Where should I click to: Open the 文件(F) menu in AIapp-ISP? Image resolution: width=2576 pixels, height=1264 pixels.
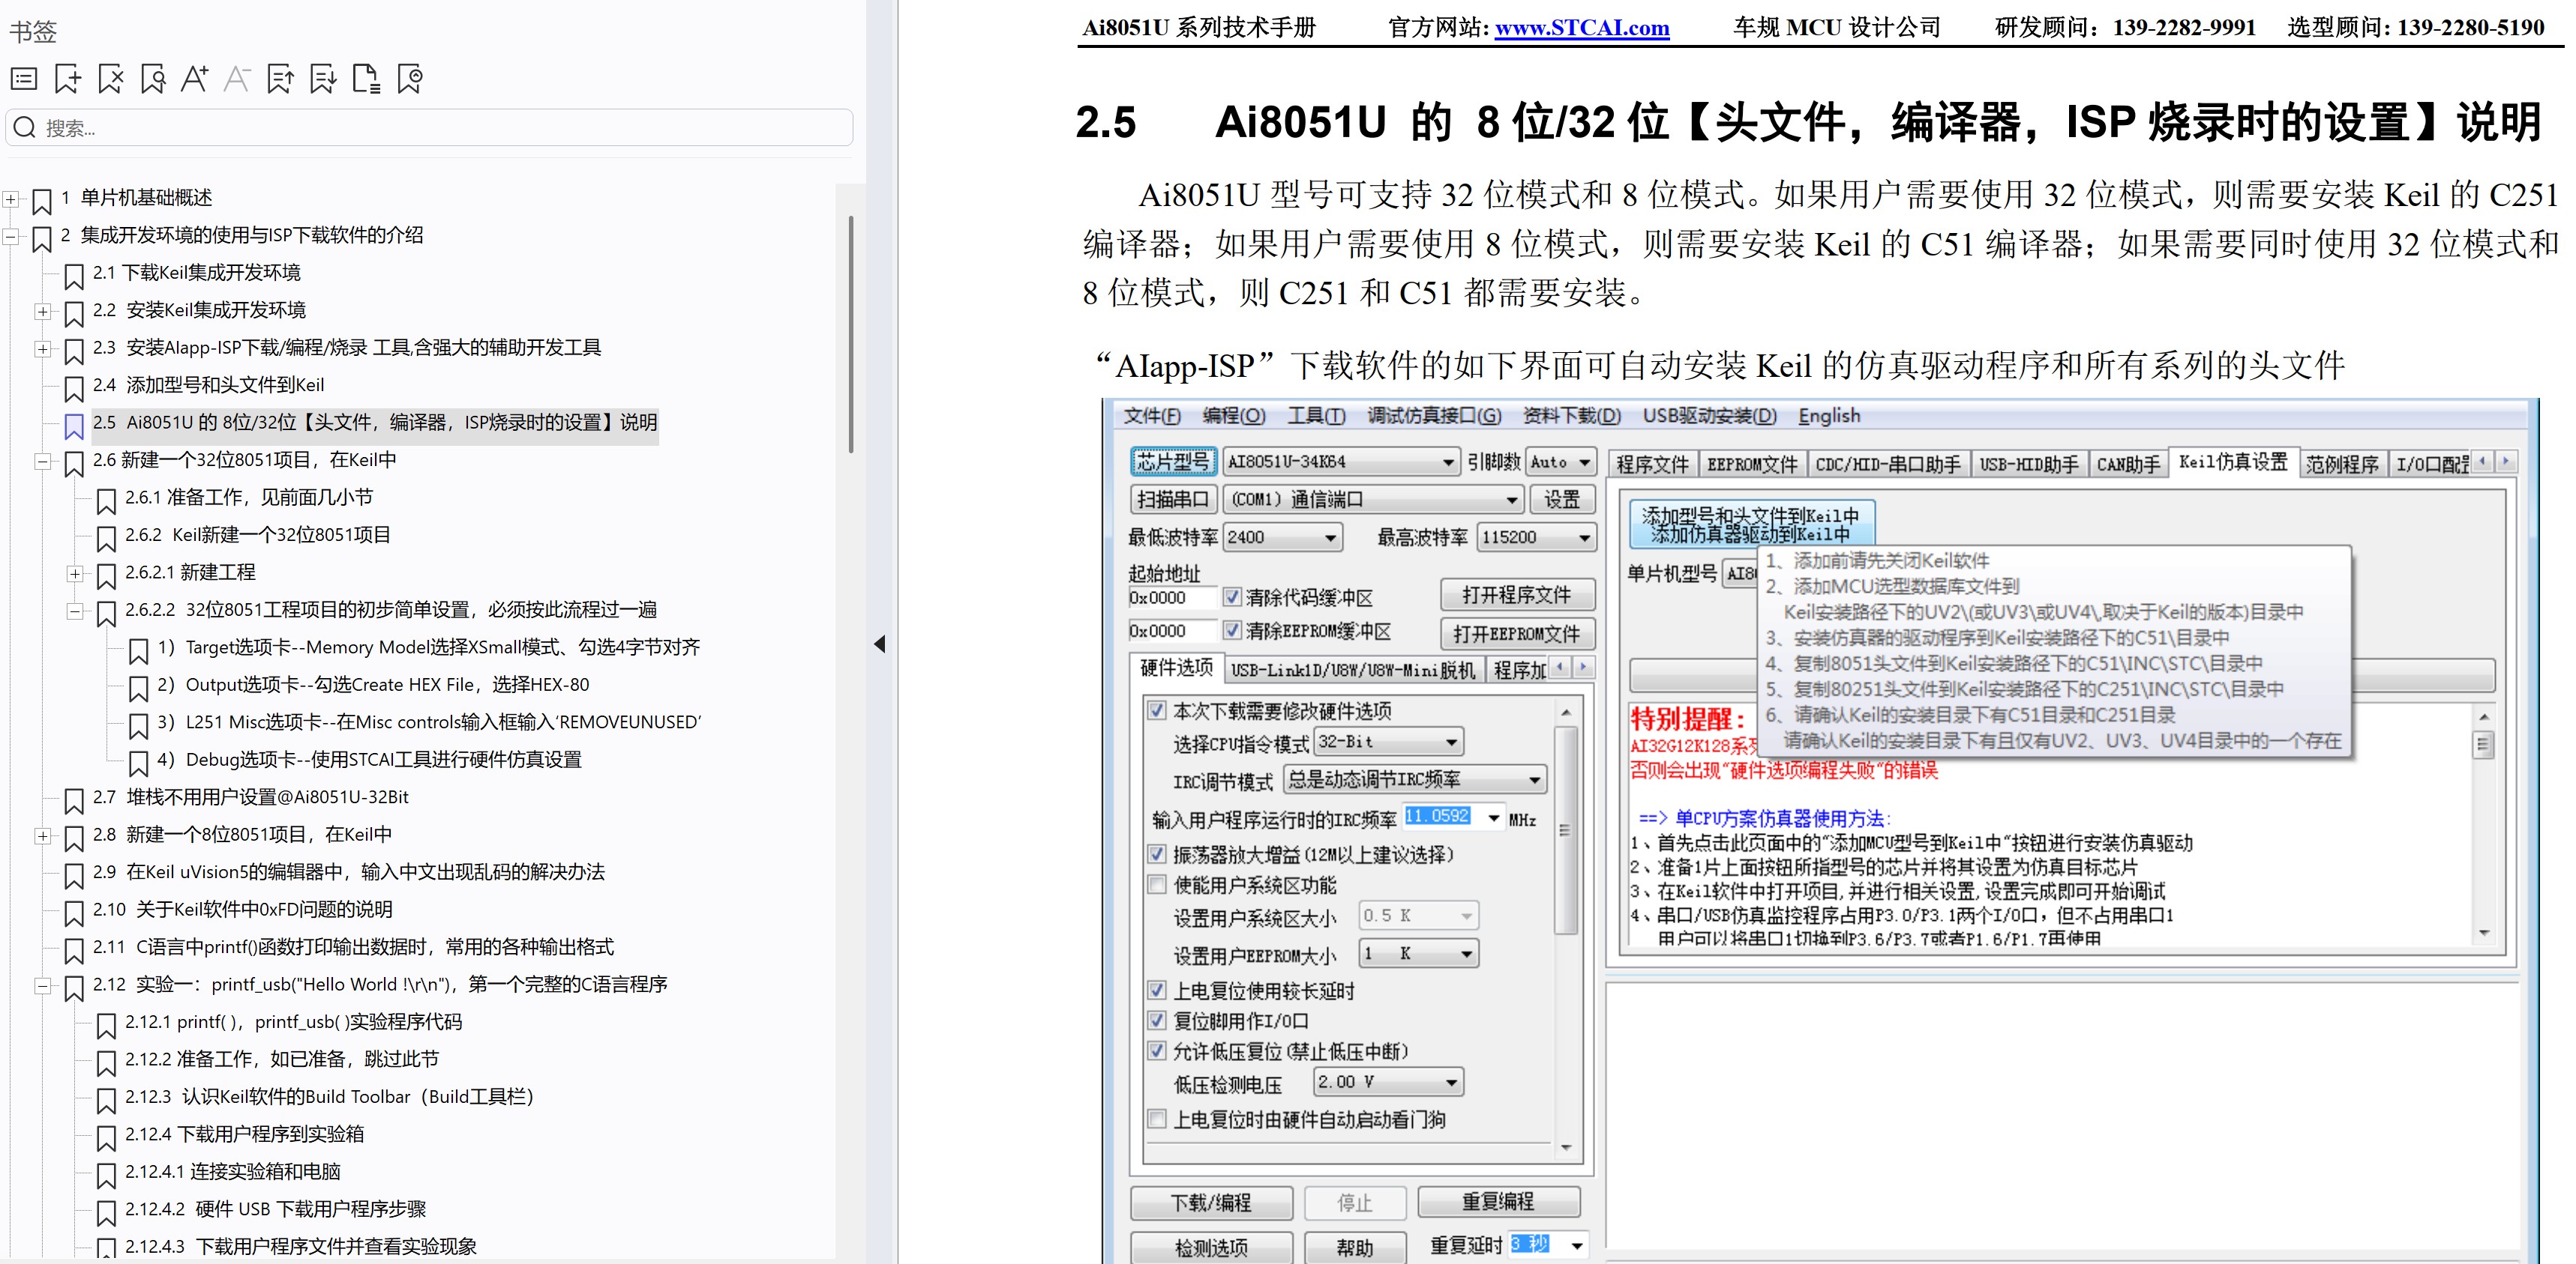[1151, 416]
